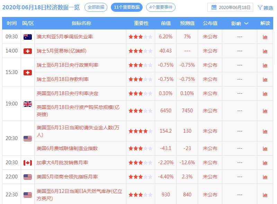Expand the 影响 column dropdown arrow
The height and width of the screenshot is (204, 277).
[x=246, y=23]
